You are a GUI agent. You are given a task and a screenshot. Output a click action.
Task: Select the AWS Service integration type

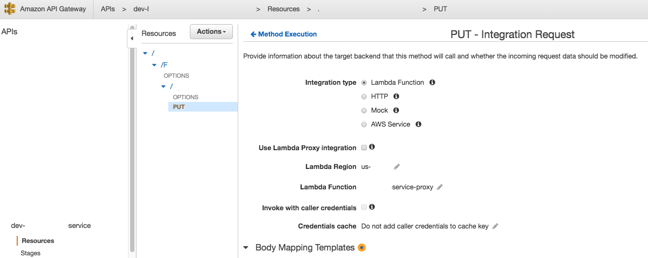tap(365, 124)
